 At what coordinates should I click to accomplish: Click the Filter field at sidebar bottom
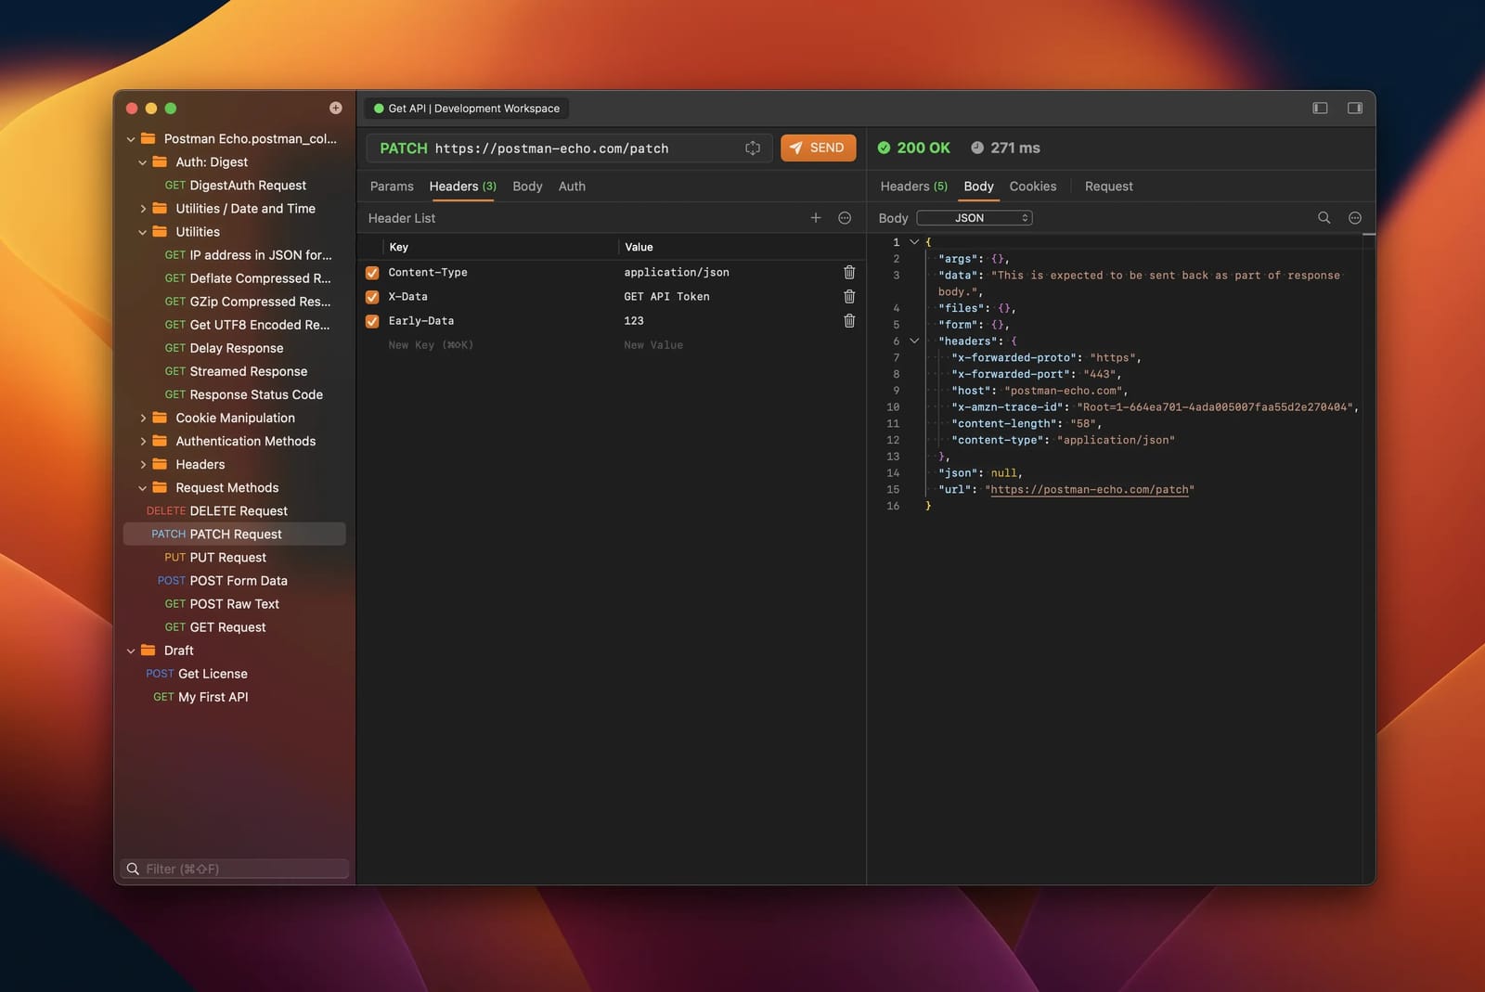click(x=233, y=869)
